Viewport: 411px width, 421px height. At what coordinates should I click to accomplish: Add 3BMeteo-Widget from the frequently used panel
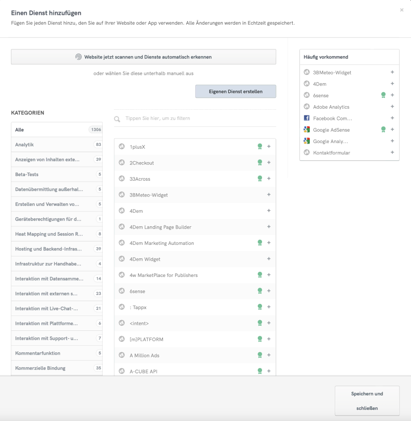tap(392, 72)
